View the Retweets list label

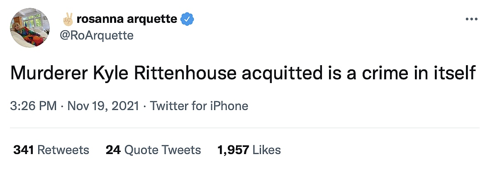pos(63,149)
